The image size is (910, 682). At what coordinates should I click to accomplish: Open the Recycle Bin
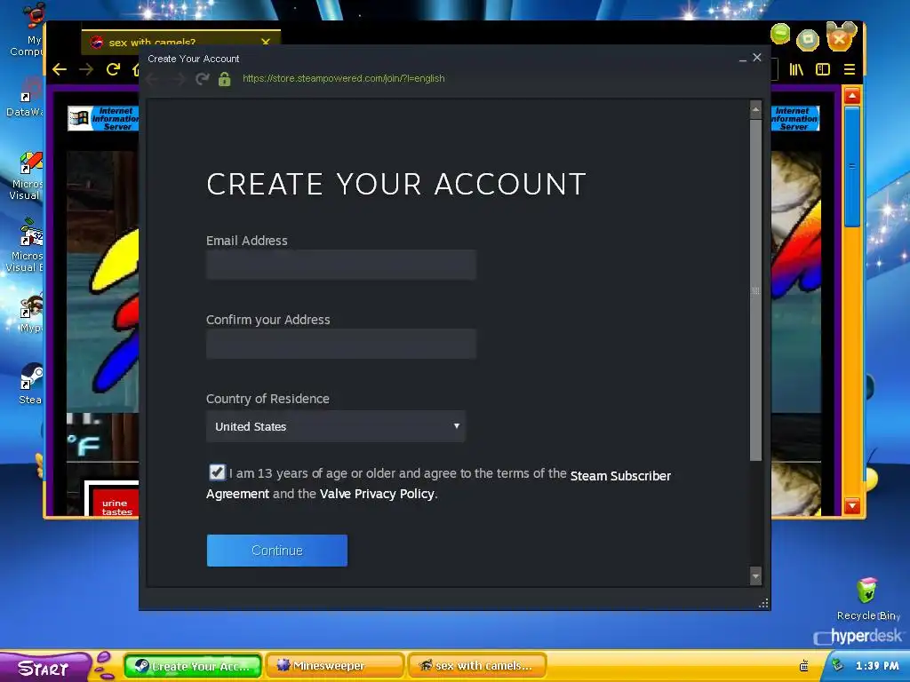point(867,599)
